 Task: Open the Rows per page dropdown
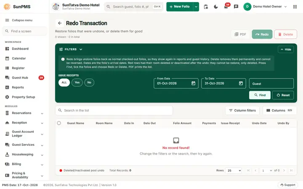click(x=234, y=171)
